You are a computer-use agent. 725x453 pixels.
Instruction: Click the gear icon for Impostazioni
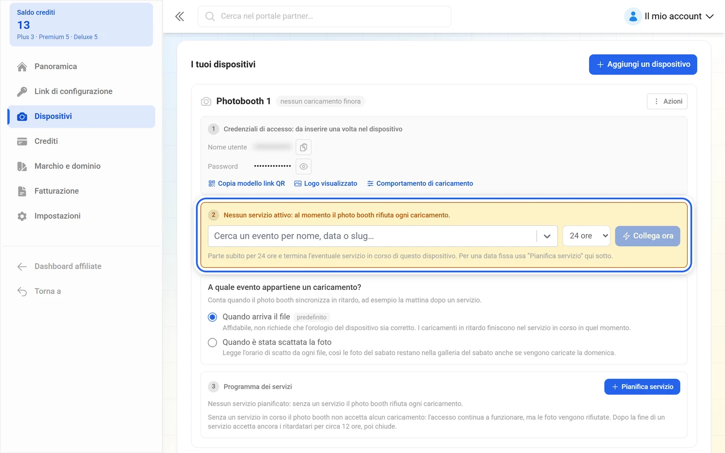point(22,216)
